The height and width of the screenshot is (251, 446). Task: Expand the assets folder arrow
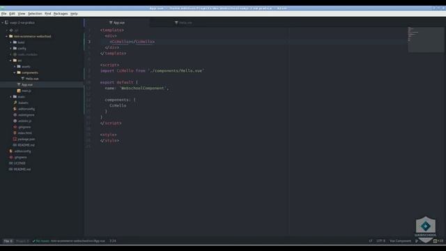pyautogui.click(x=15, y=67)
